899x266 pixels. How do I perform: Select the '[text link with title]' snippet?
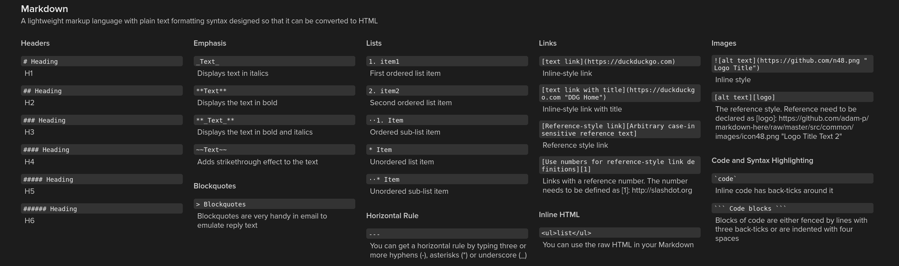(x=620, y=94)
